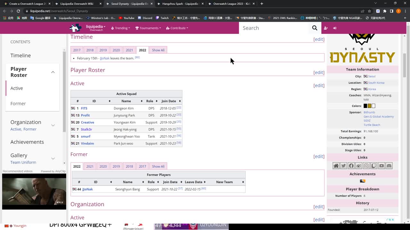
Task: Open the Seoul Dynasty YouTube link icon
Action: click(x=381, y=165)
